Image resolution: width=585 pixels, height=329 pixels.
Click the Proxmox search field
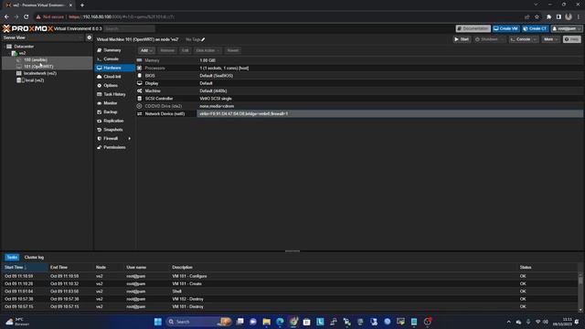coord(130,28)
